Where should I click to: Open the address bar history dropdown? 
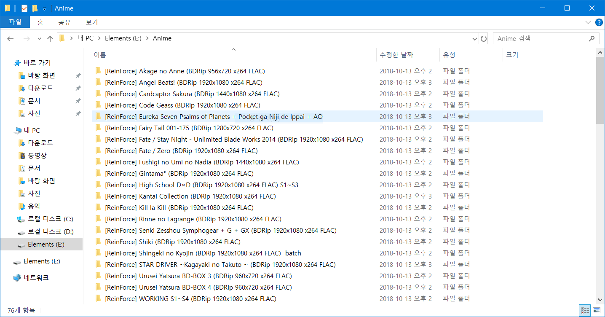coord(475,38)
